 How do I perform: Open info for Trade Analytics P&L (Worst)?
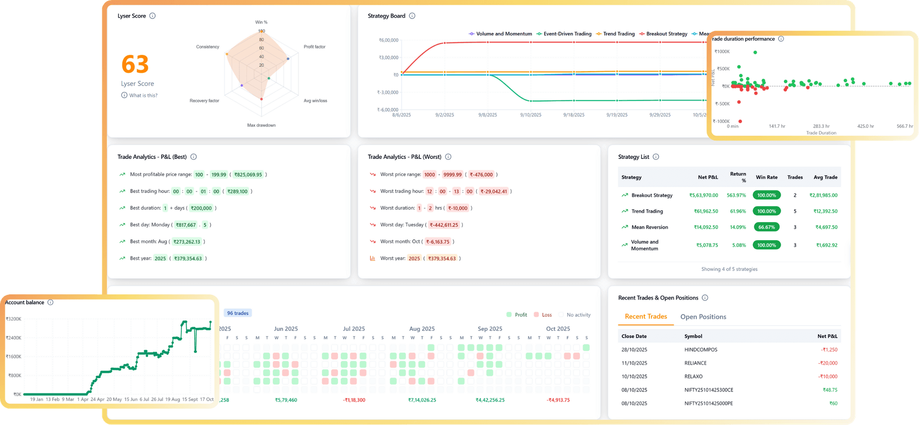[448, 157]
